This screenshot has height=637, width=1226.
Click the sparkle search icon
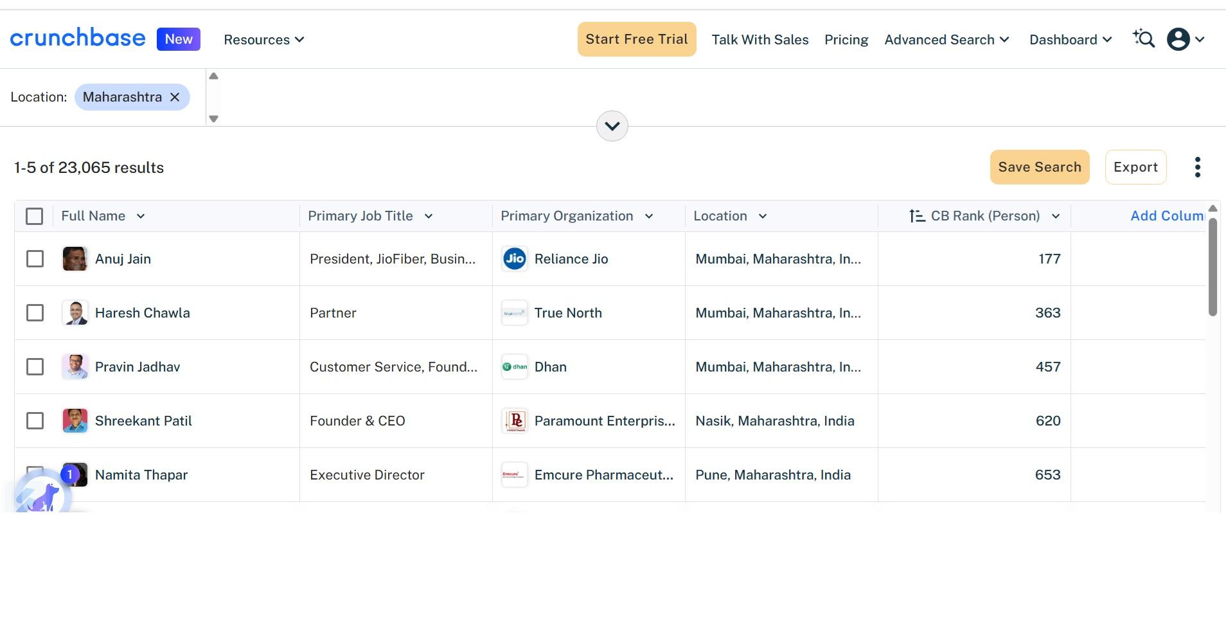point(1144,39)
